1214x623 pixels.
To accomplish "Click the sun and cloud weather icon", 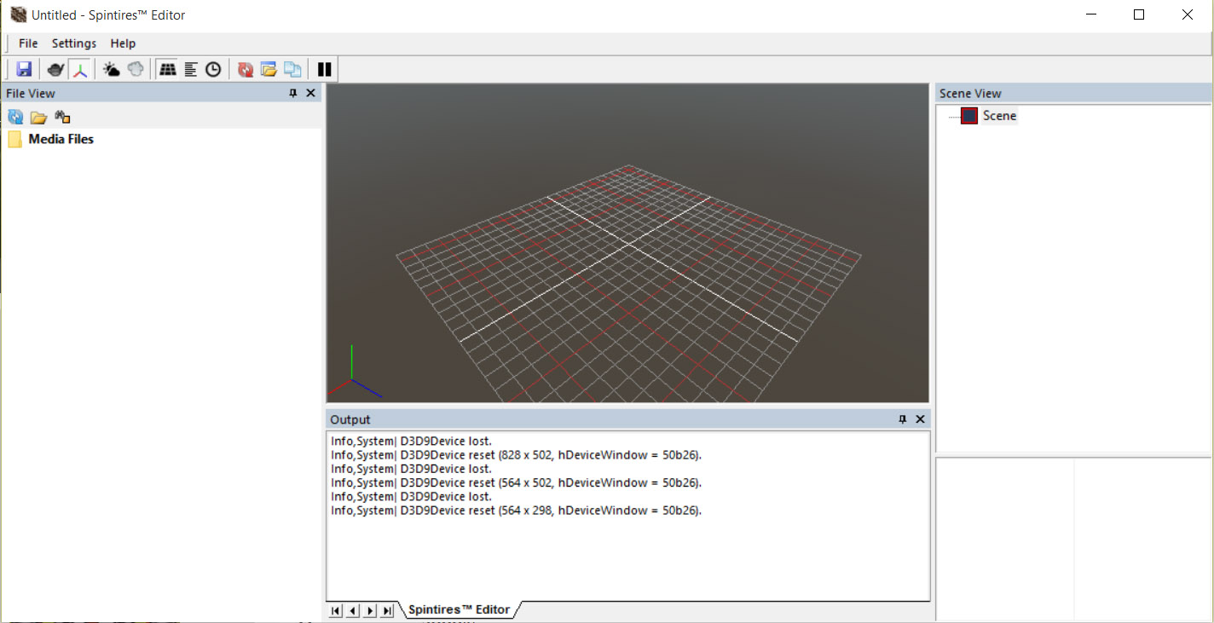I will pyautogui.click(x=111, y=69).
